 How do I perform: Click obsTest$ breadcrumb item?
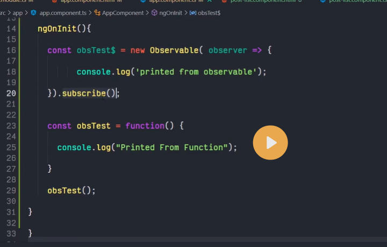(x=210, y=12)
